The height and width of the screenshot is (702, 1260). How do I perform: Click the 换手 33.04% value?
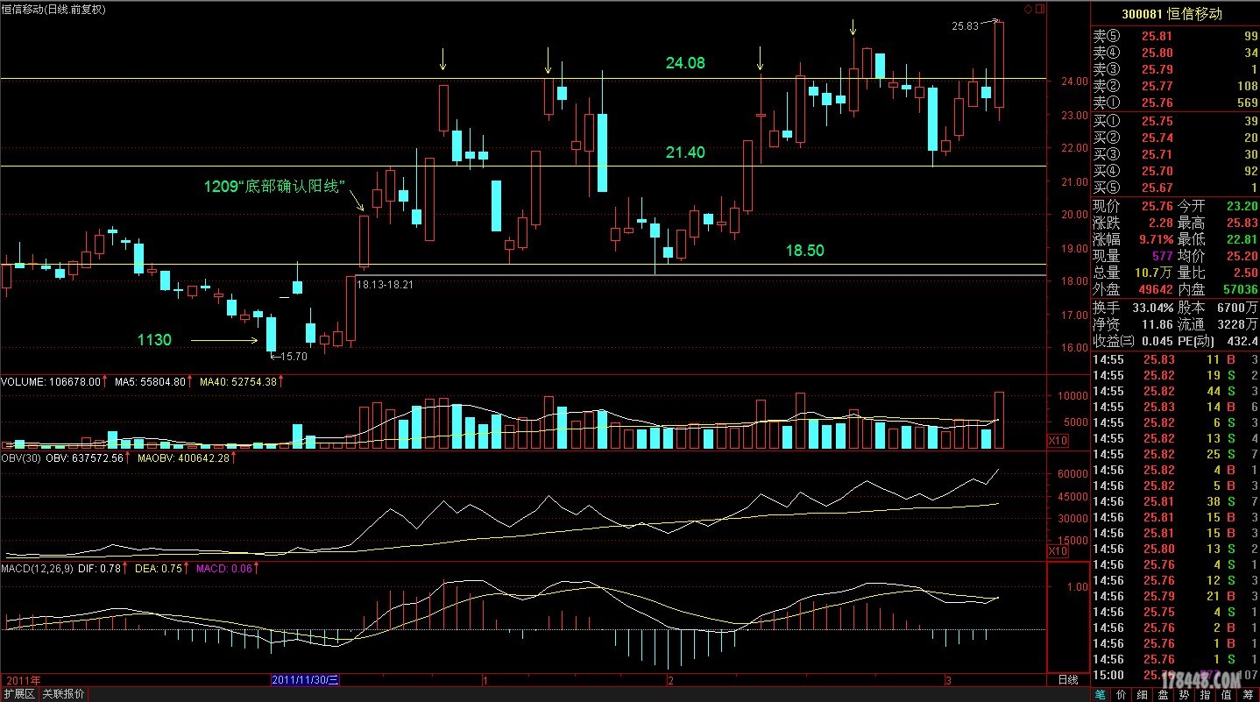pyautogui.click(x=1152, y=308)
